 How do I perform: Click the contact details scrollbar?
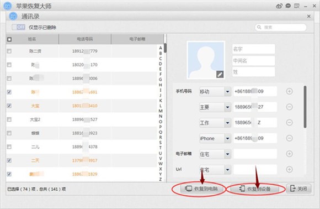click(305, 107)
